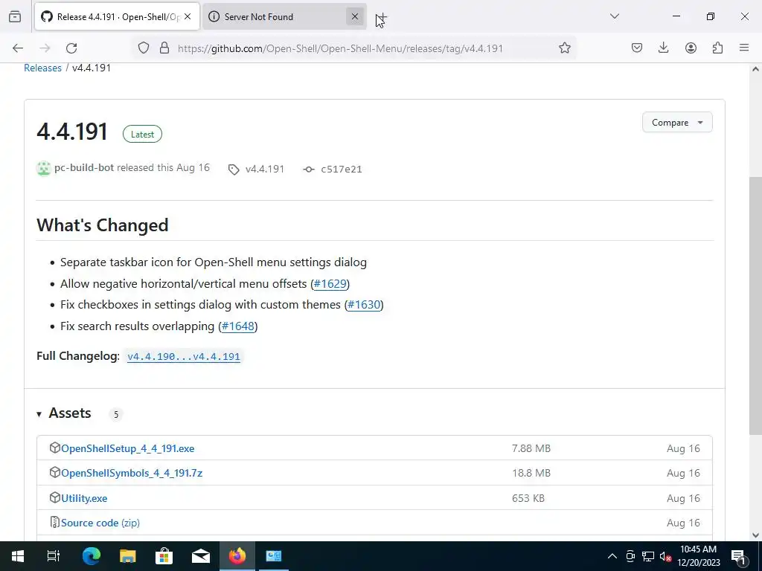Click scrollbar down arrow
The height and width of the screenshot is (571, 762).
(x=755, y=535)
